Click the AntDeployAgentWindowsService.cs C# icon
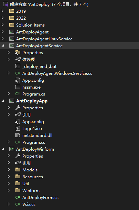The height and width of the screenshot is (210, 139). coord(18,73)
